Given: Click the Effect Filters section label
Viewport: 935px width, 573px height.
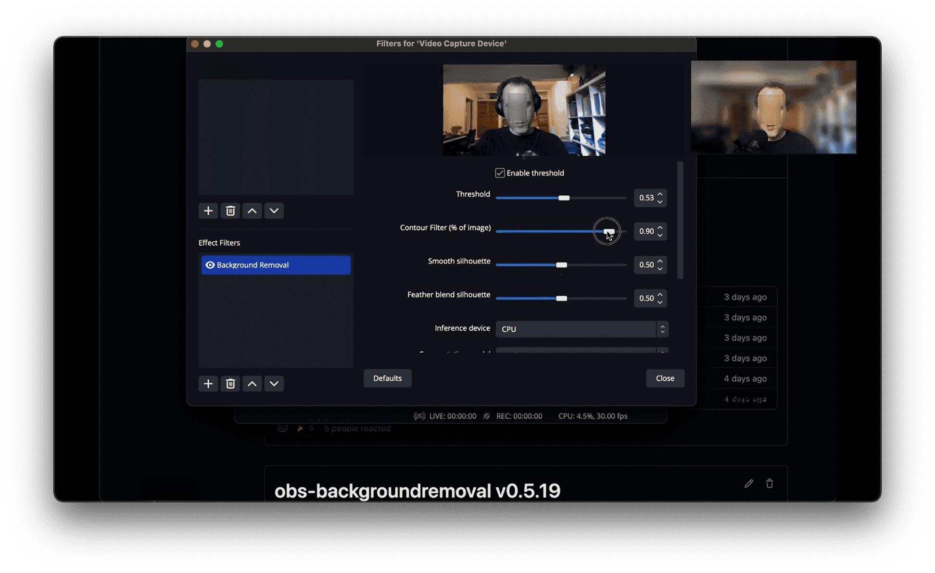Looking at the screenshot, I should pyautogui.click(x=219, y=243).
